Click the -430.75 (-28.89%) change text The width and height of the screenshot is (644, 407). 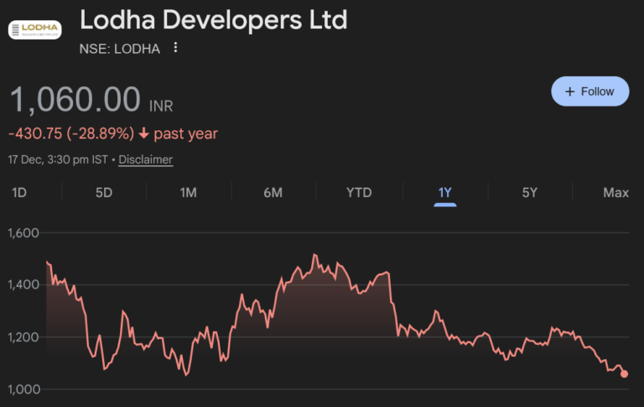(x=71, y=133)
